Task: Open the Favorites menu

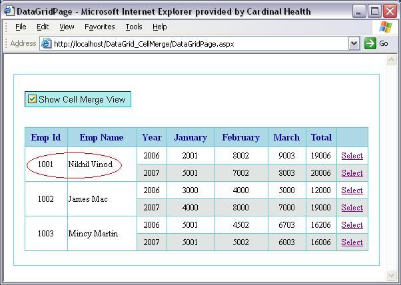Action: [100, 27]
